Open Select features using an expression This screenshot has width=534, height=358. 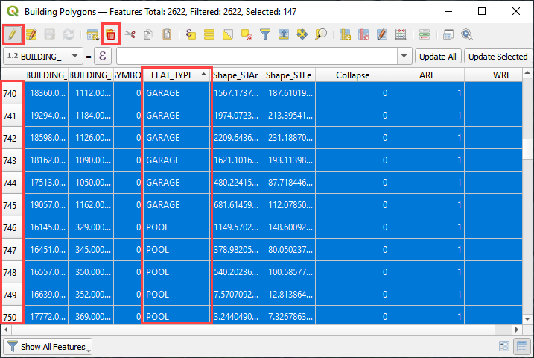(191, 34)
